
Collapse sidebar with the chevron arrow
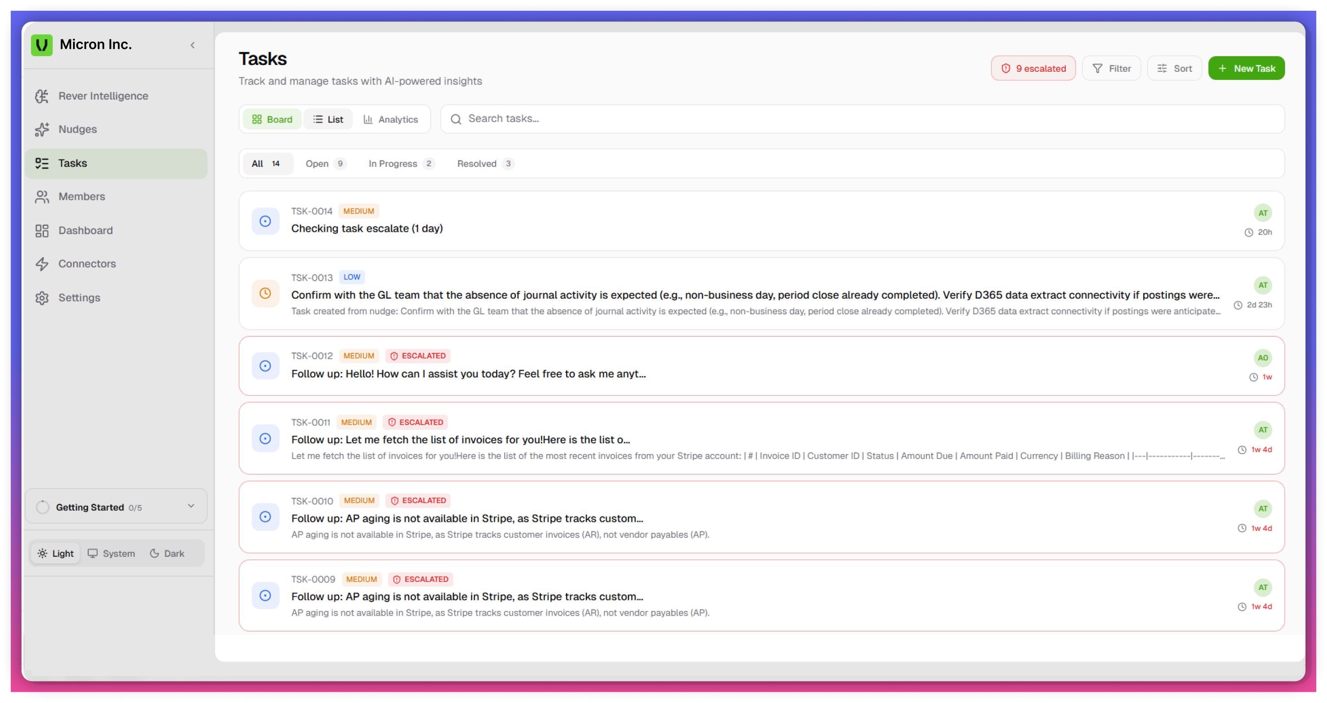[193, 45]
